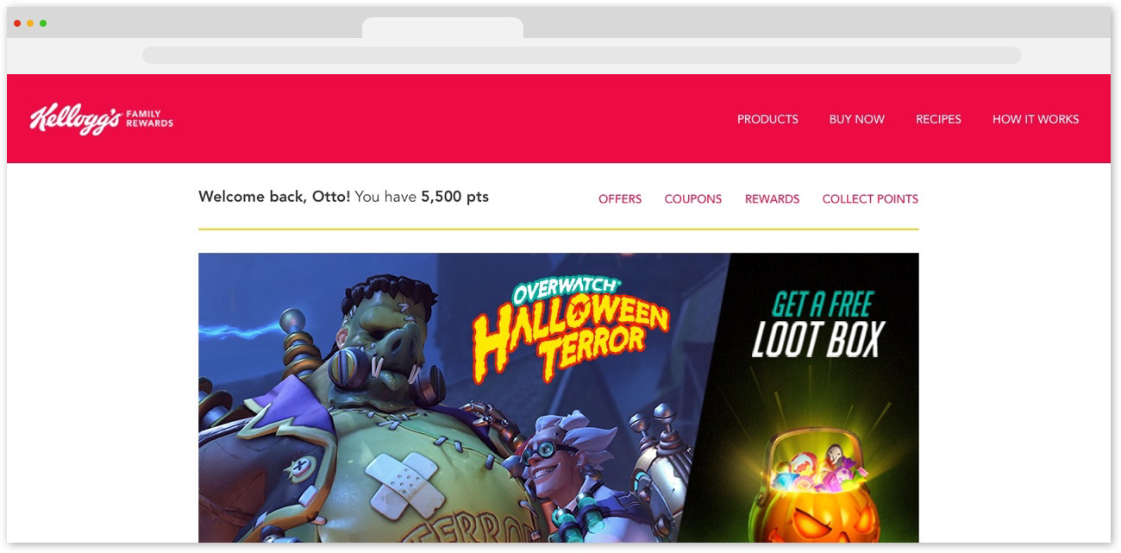Click the green maximize window dot
This screenshot has height=553, width=1121.
tap(43, 23)
